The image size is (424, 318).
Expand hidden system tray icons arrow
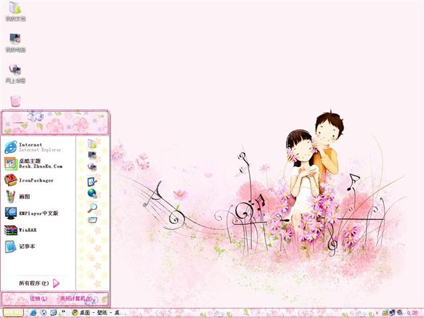click(378, 313)
